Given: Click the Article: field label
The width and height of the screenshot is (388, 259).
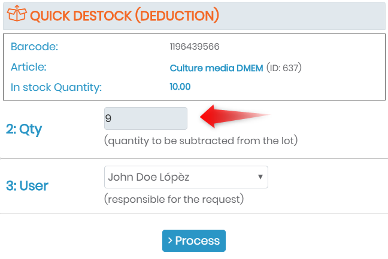Looking at the screenshot, I should (x=29, y=67).
